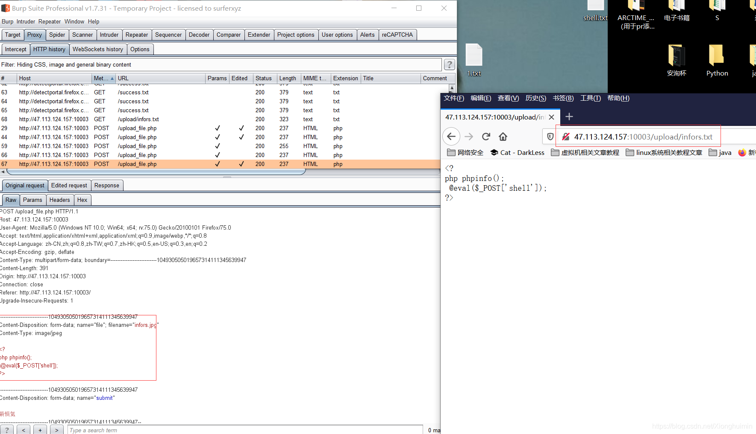
Task: Switch to Params view tab
Action: (x=32, y=200)
